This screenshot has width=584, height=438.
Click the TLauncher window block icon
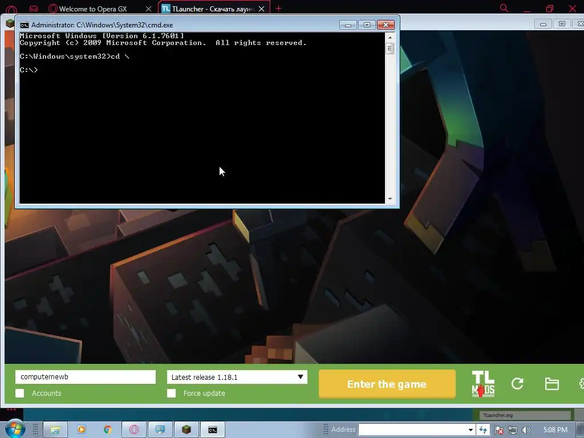click(10, 24)
